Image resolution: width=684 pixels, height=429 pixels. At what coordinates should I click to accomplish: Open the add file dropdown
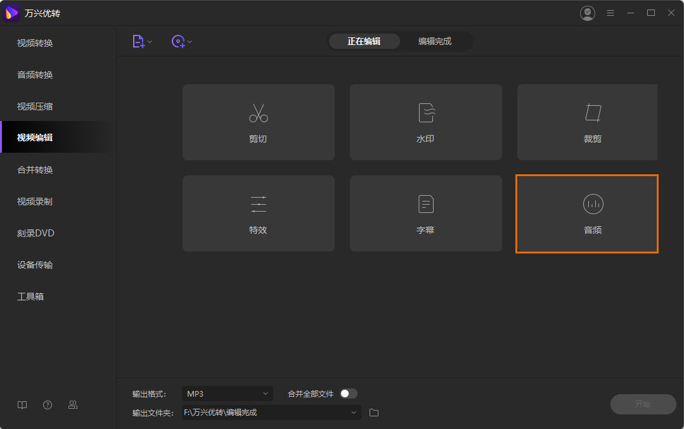point(142,42)
